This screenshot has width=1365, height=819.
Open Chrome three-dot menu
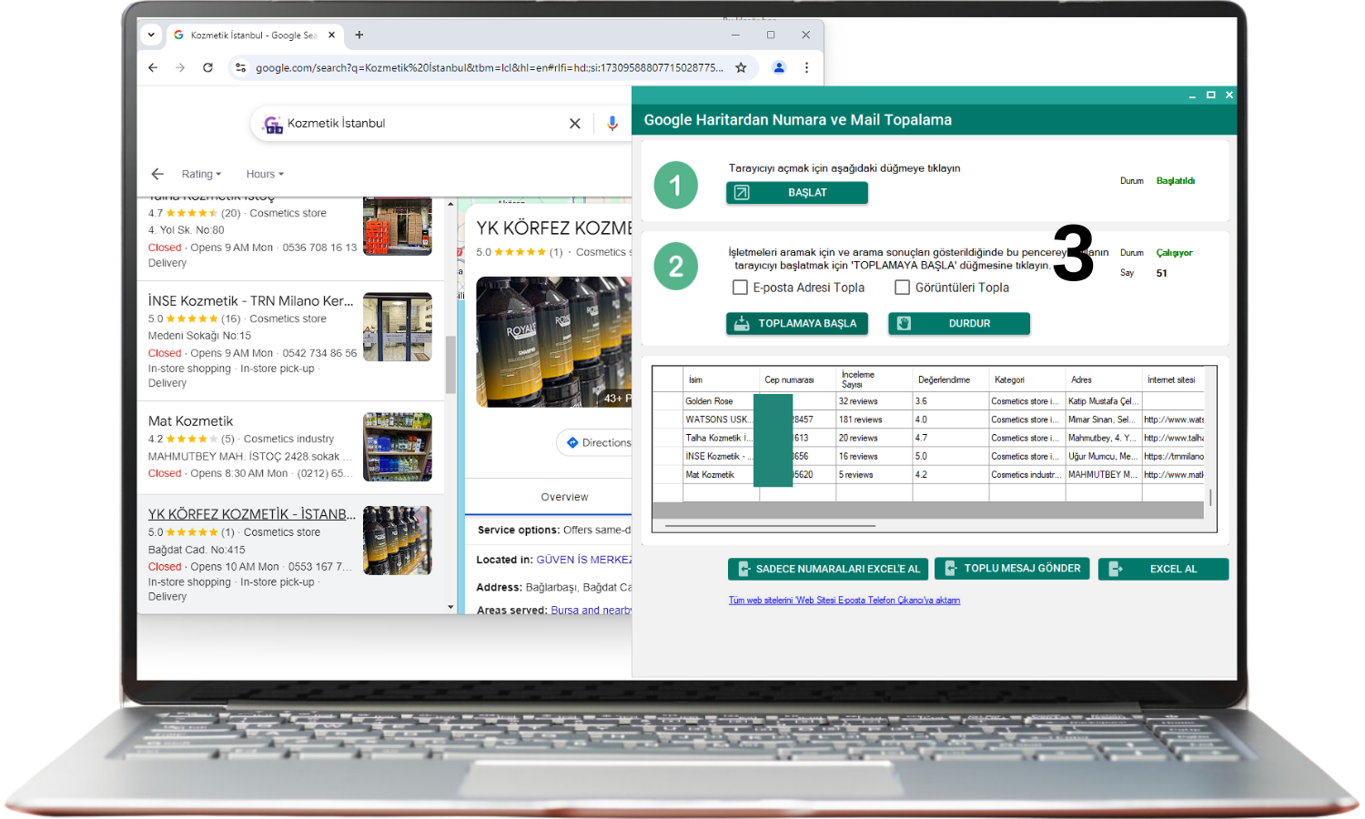point(806,67)
